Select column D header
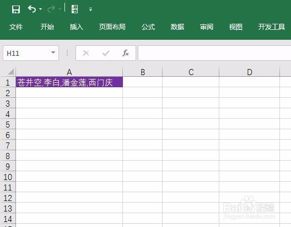 [x=250, y=72]
